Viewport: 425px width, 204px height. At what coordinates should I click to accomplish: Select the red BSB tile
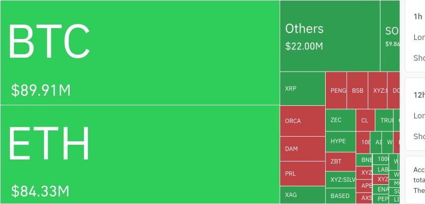click(357, 90)
